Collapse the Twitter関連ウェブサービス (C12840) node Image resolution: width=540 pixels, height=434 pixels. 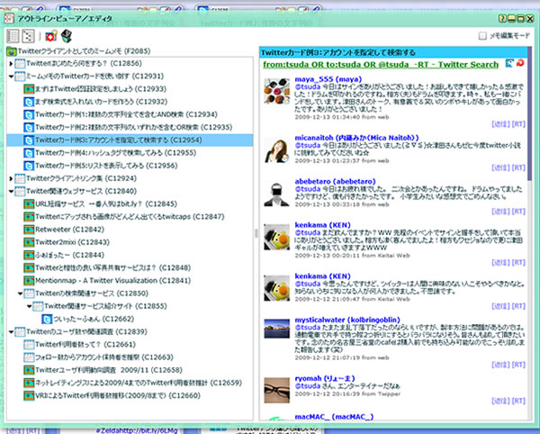click(x=9, y=192)
